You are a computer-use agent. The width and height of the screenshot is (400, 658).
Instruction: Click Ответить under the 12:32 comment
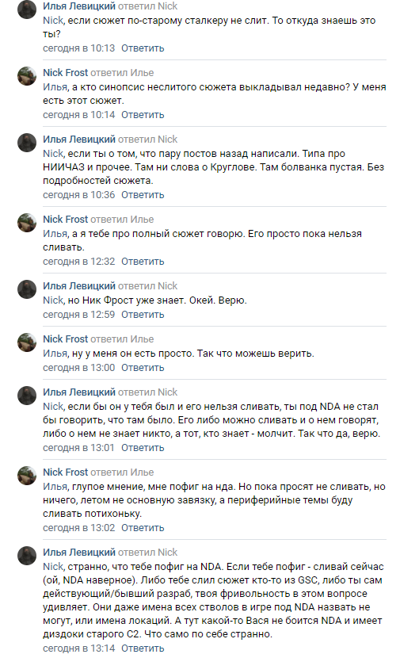point(143,262)
